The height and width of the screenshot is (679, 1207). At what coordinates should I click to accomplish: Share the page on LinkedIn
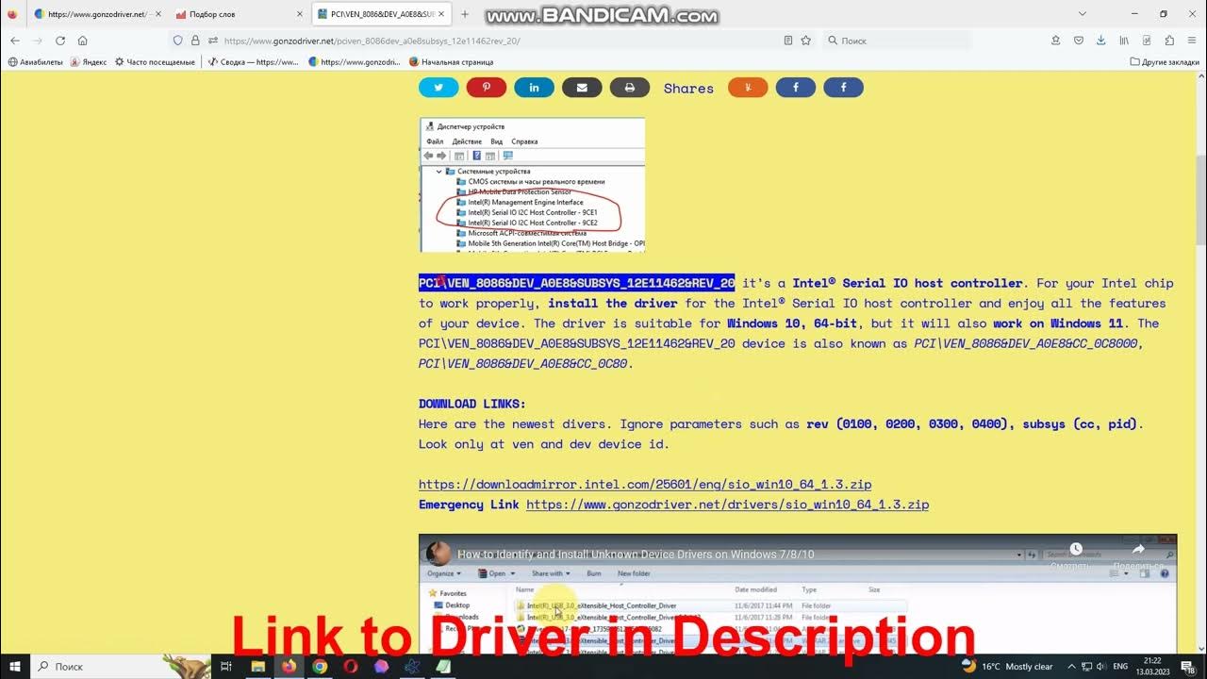tap(535, 88)
